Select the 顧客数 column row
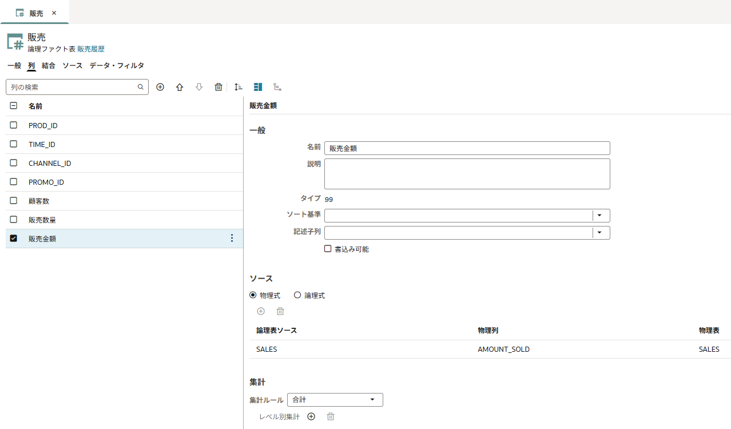Viewport: 731px width, 429px height. (124, 201)
